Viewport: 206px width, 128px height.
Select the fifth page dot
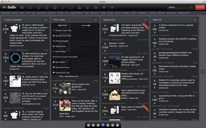tap(108, 125)
